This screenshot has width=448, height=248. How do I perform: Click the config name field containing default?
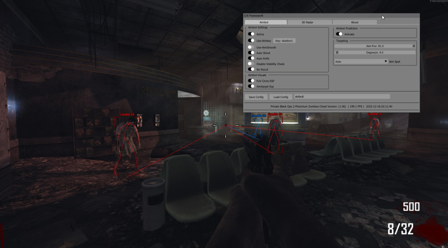[342, 96]
